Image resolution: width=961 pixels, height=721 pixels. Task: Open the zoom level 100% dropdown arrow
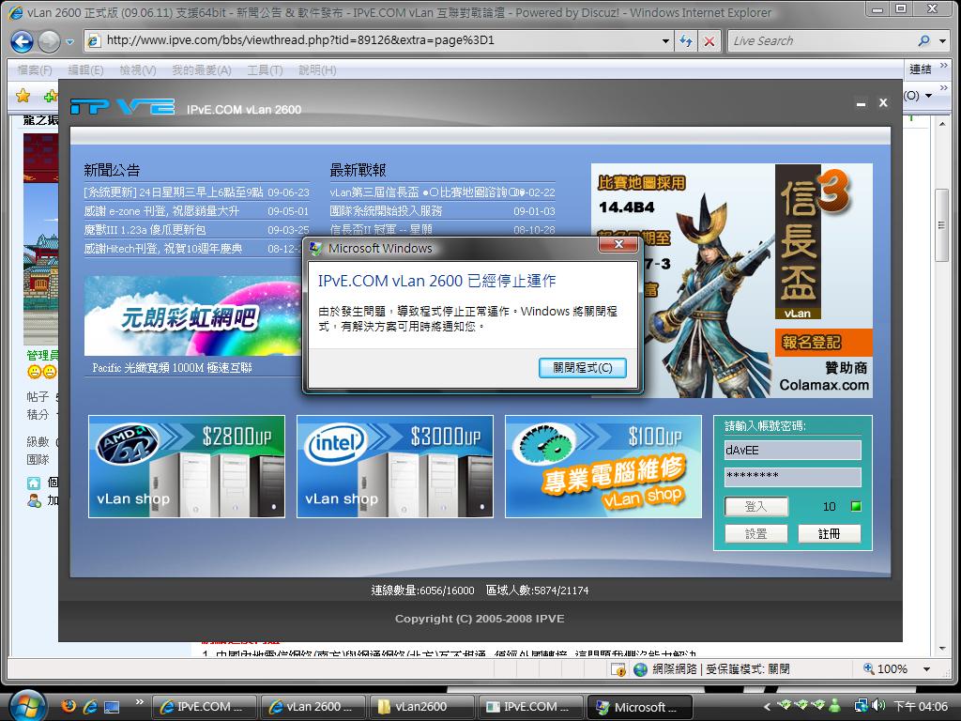927,668
